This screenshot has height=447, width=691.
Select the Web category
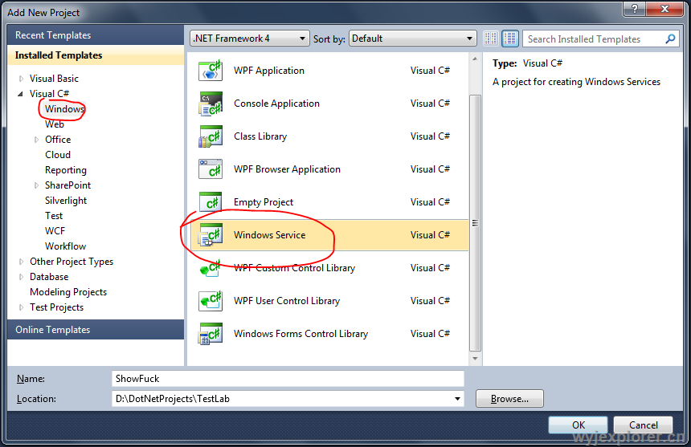pos(54,124)
